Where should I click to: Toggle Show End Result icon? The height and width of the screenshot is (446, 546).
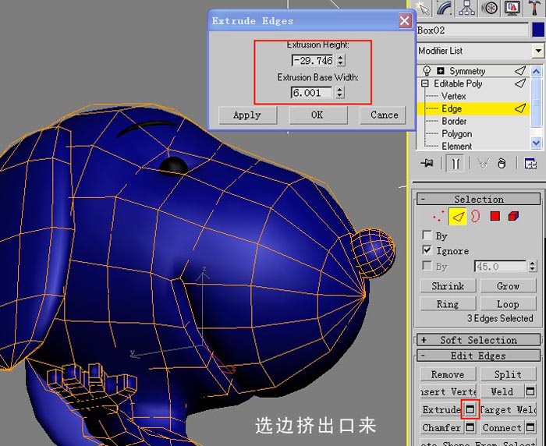pyautogui.click(x=456, y=163)
